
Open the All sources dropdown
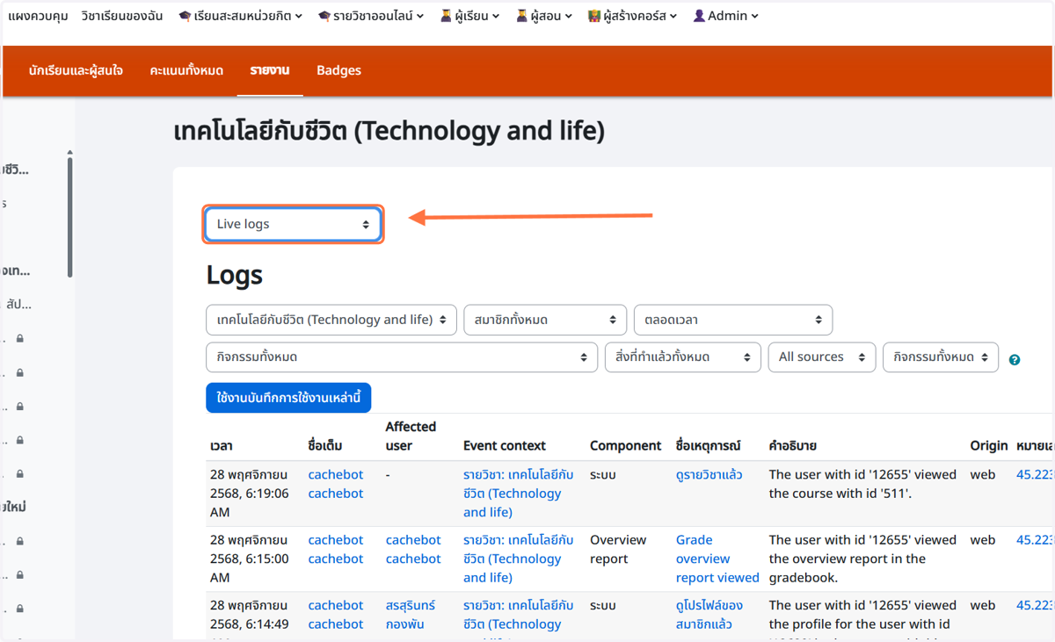[822, 357]
